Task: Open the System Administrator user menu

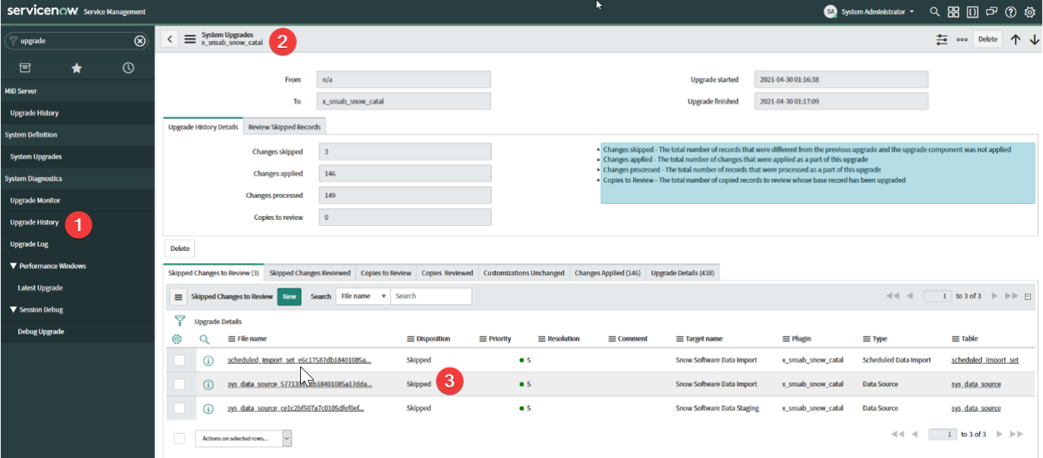Action: click(x=869, y=11)
